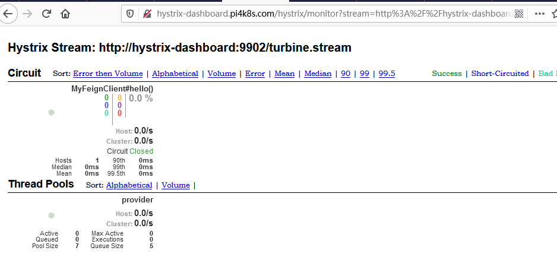Click the 99.5th percentile label
This screenshot has width=557, height=276.
[x=116, y=174]
